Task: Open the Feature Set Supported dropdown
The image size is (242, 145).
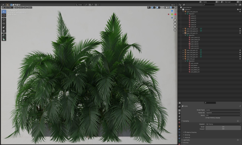Action: tap(223, 113)
